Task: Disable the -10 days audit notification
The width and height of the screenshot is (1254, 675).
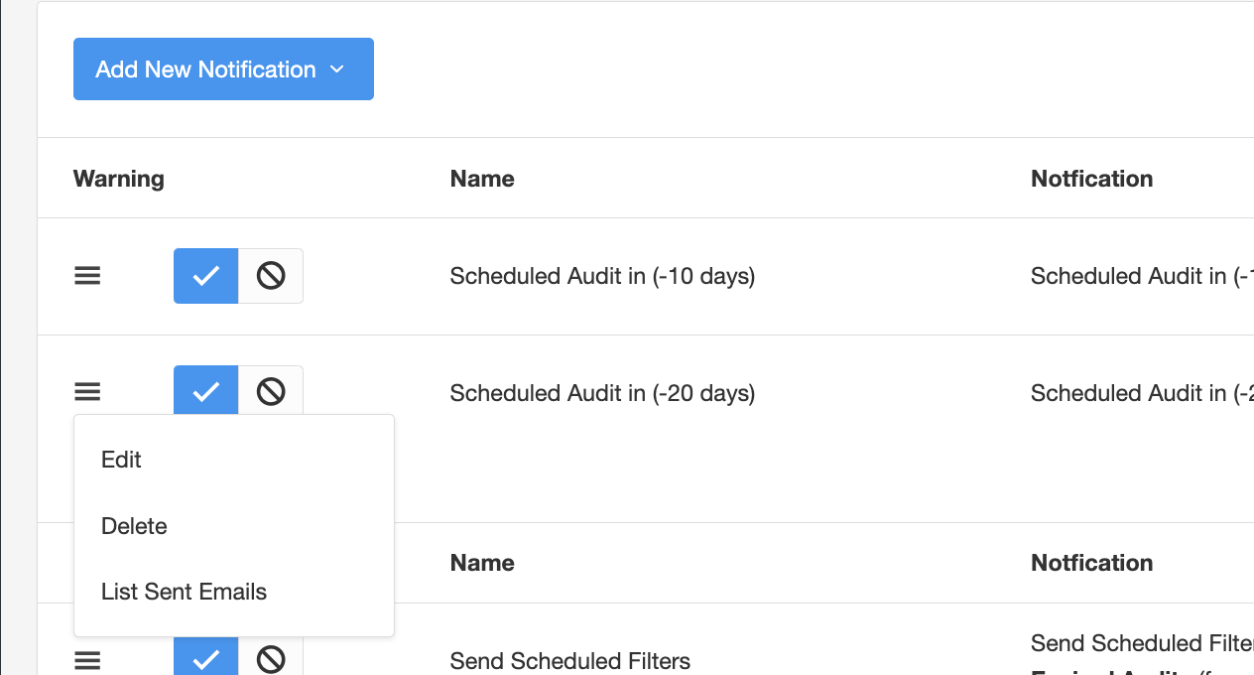Action: point(271,276)
